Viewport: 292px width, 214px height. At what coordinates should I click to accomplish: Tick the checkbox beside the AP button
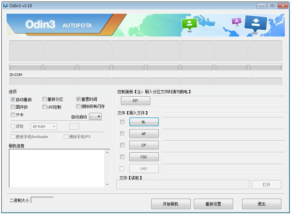pos(122,133)
